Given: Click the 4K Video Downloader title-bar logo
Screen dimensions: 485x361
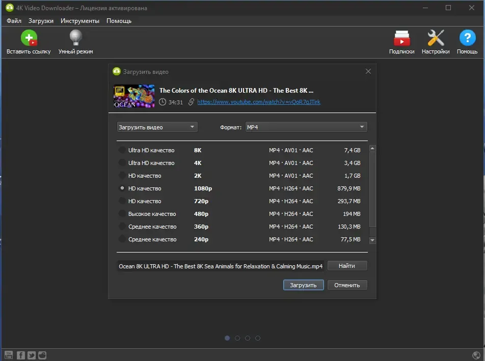Looking at the screenshot, I should (x=10, y=8).
